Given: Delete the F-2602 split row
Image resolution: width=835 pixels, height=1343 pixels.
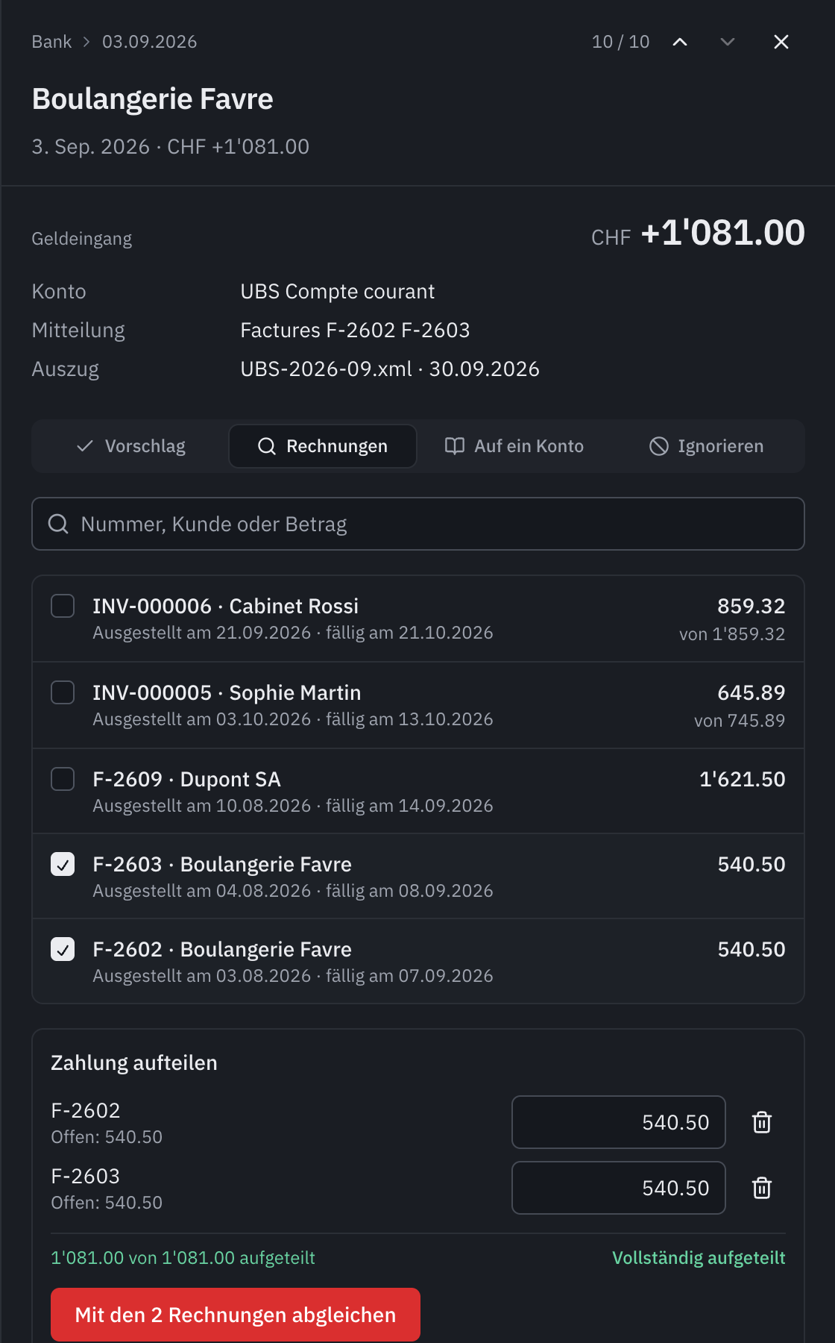Looking at the screenshot, I should pyautogui.click(x=762, y=1122).
